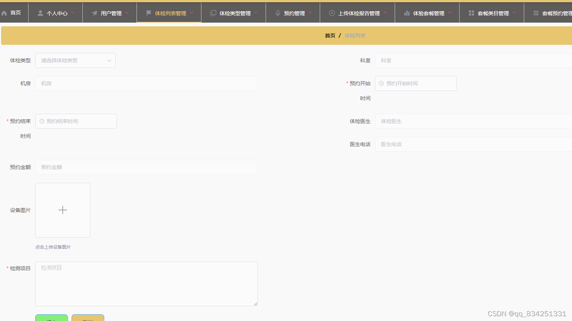Click the clock icon in 预约开始时间 field
This screenshot has width=572, height=321.
click(x=381, y=83)
